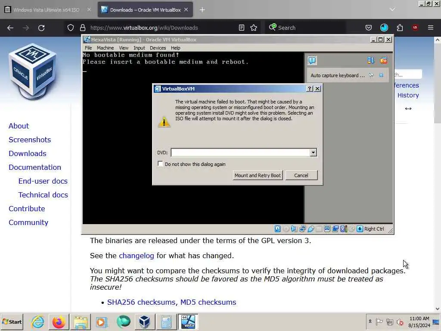Click the Vista 64 VM taskbar button
The image size is (441, 331).
(x=188, y=322)
